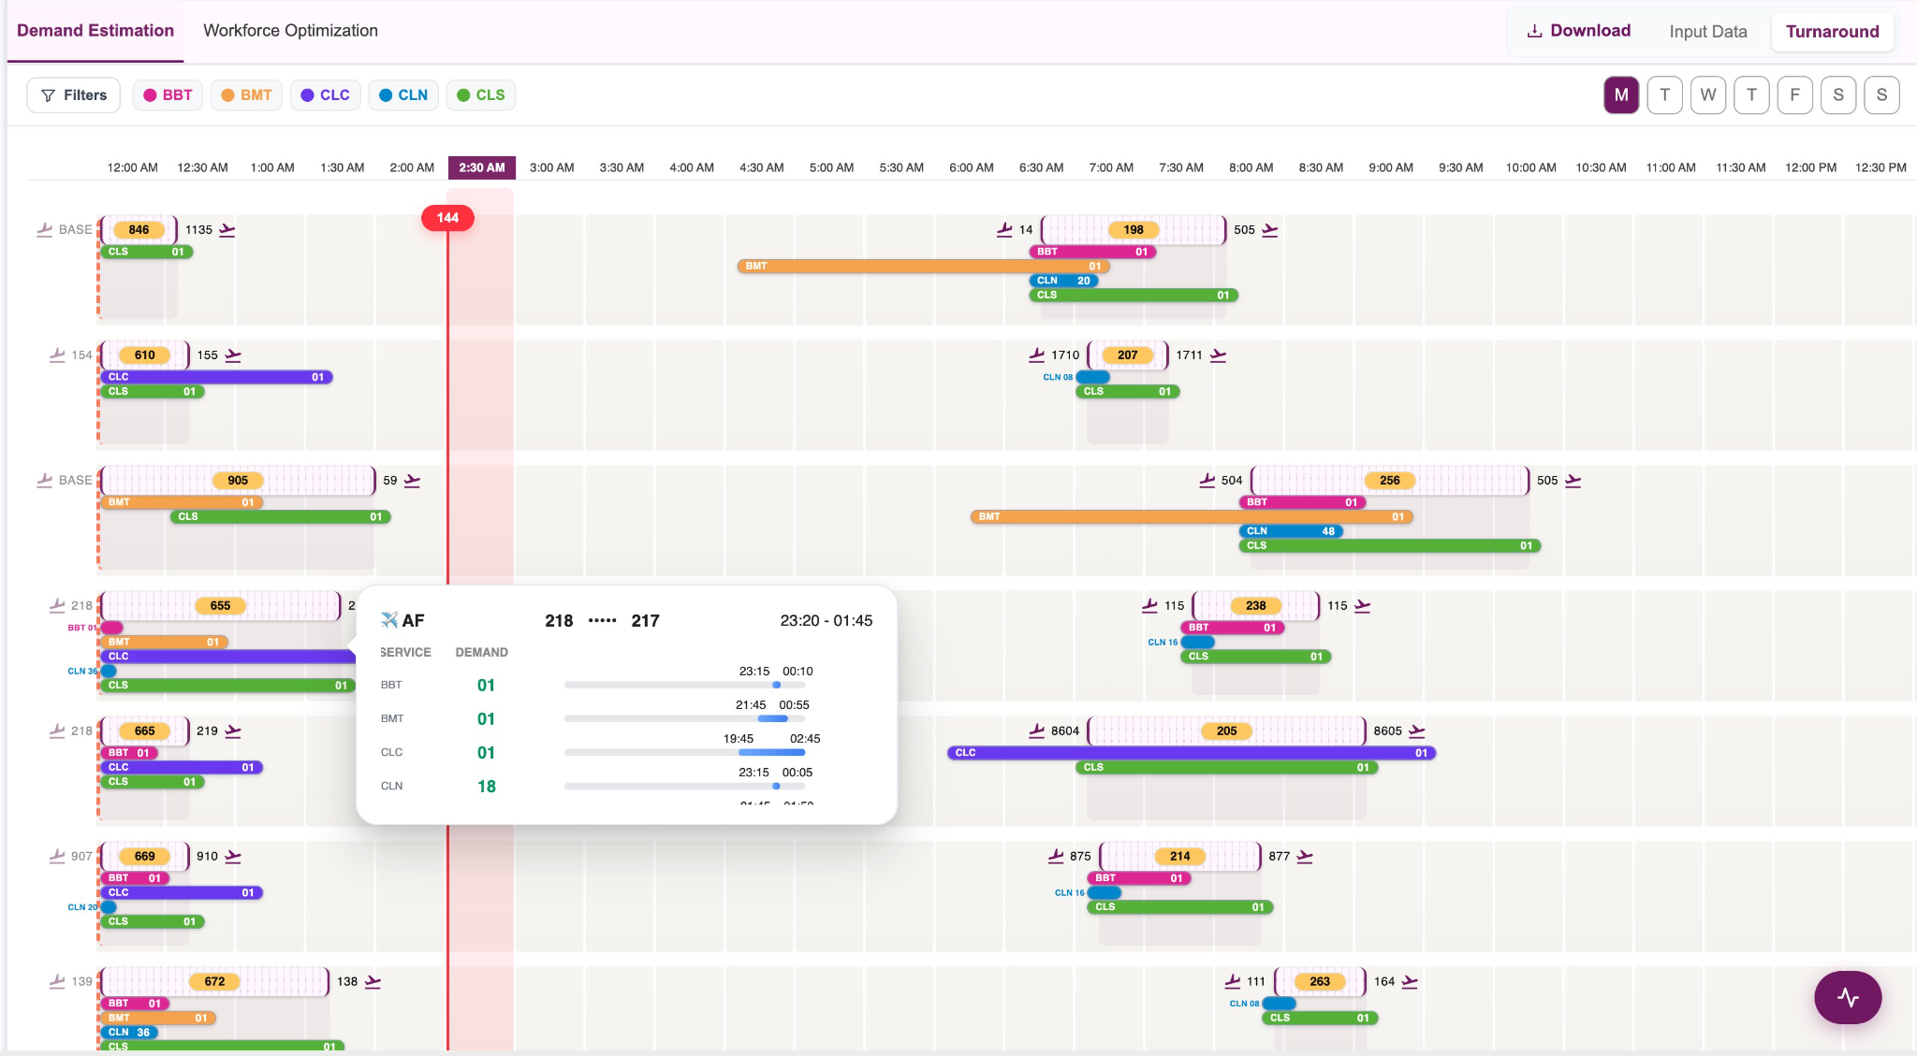
Task: Click turnaround badge 846 in first row
Action: 139,230
